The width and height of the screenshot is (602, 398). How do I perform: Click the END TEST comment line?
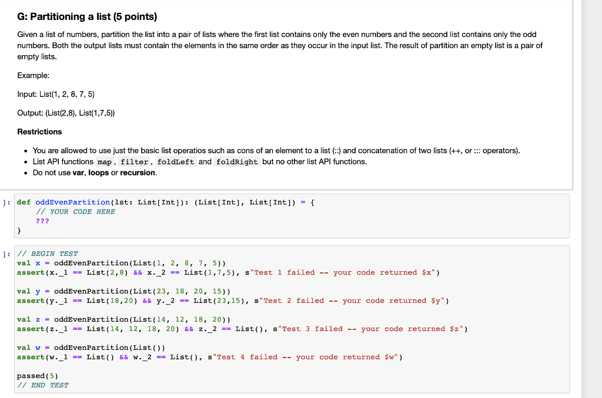(x=44, y=384)
